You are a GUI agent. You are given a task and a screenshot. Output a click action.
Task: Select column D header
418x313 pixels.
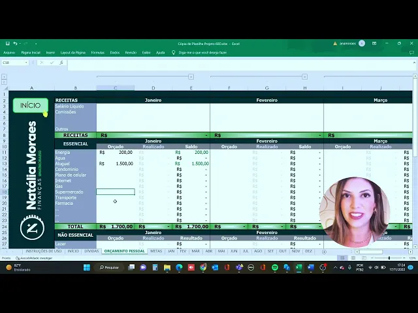(153, 88)
